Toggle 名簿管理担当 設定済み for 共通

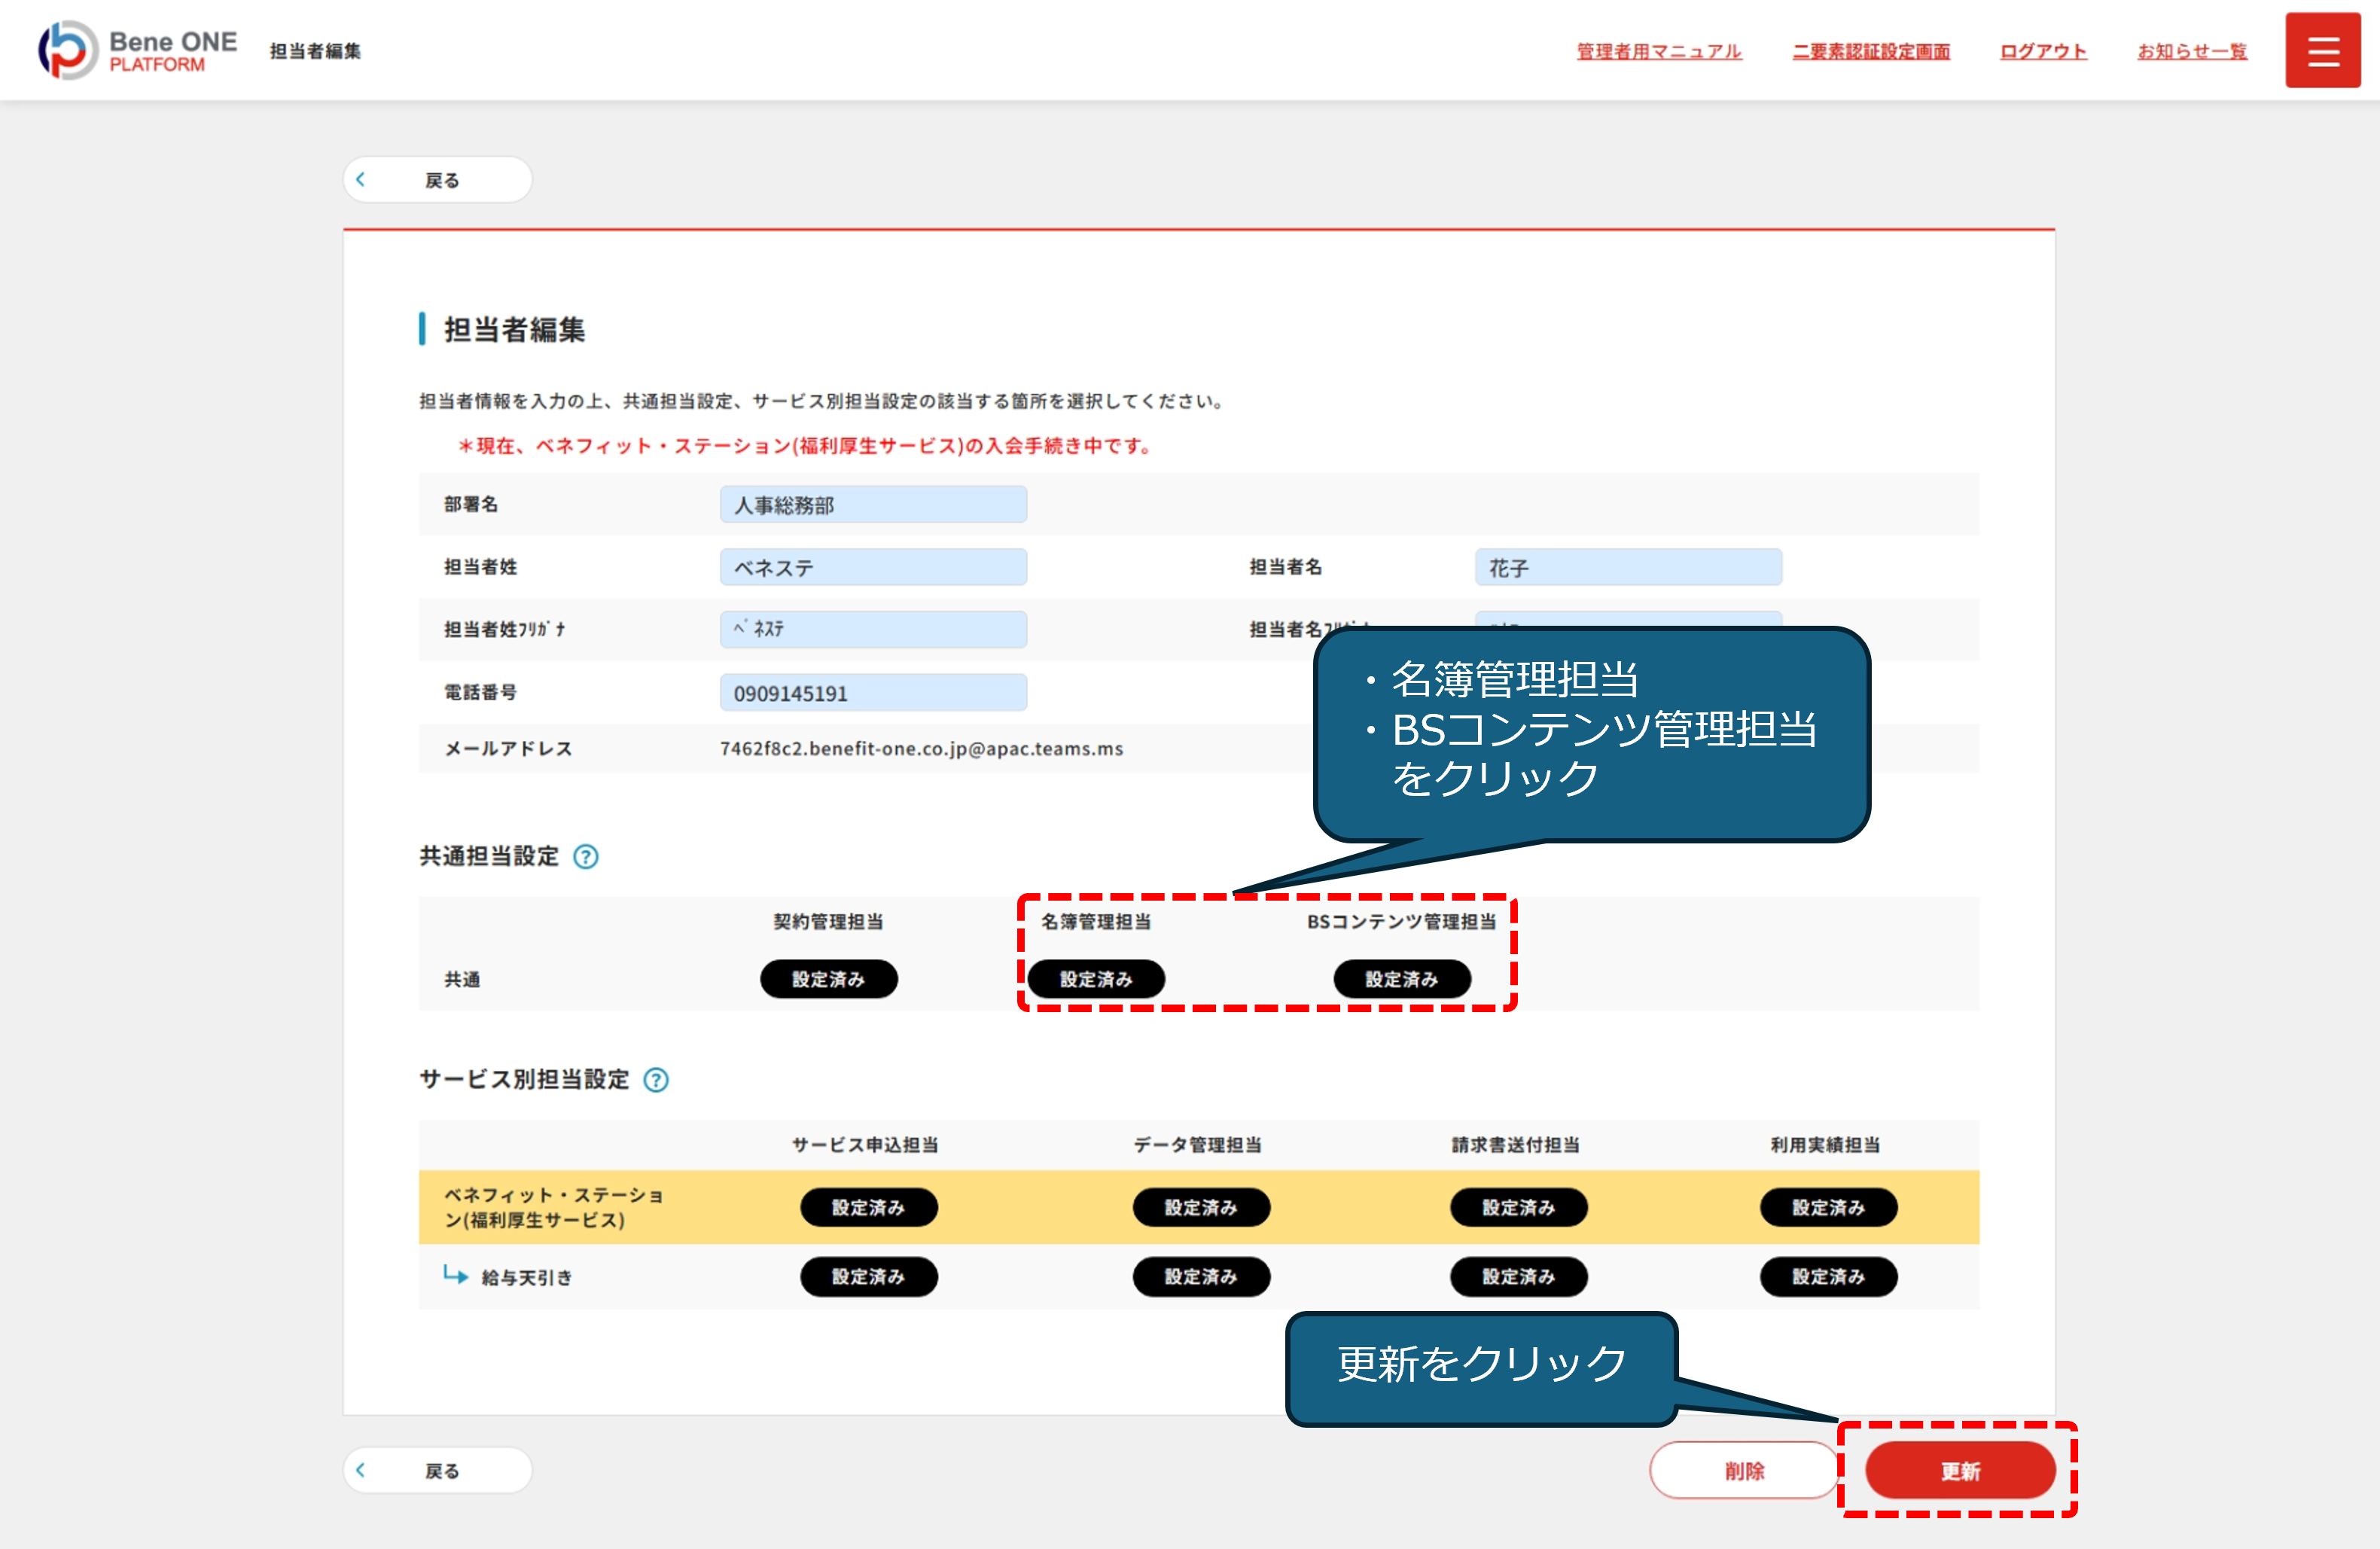pos(1096,979)
